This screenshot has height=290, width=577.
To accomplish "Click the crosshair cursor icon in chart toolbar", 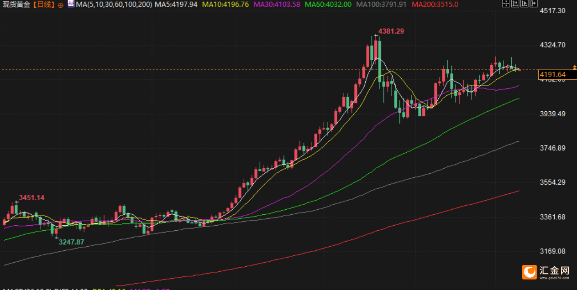I will pos(506,3).
